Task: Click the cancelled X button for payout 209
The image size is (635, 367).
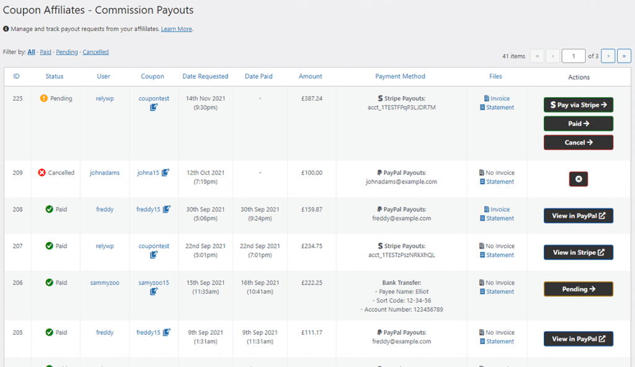Action: 579,179
